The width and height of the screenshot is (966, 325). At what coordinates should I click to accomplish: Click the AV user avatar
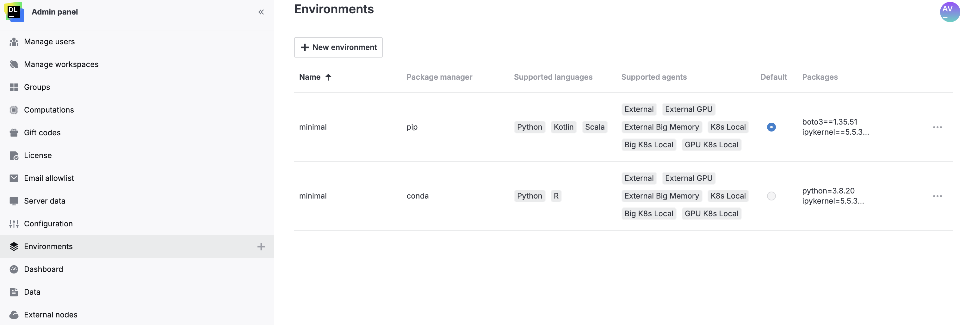click(x=950, y=12)
